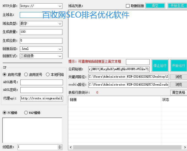Click the red 表格行数统计 value 0
This screenshot has height=151, width=187.
coord(97,93)
